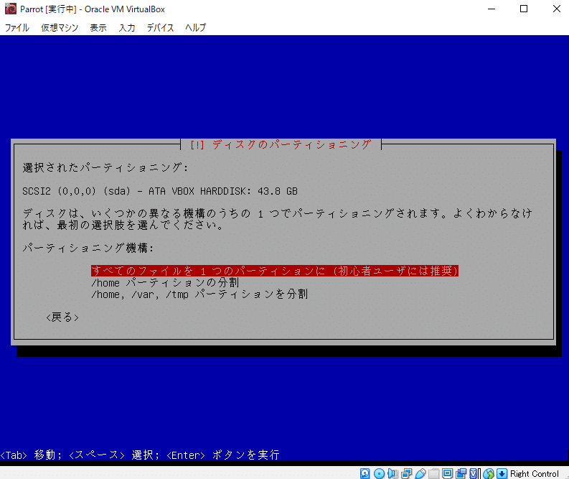Click the Parrot VirtualBox title bar icon
Viewport: 569px width, 479px height.
[x=11, y=9]
